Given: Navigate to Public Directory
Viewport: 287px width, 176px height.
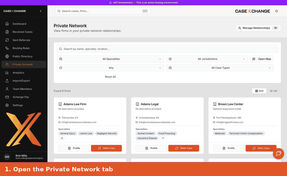Looking at the screenshot, I should click(x=24, y=56).
